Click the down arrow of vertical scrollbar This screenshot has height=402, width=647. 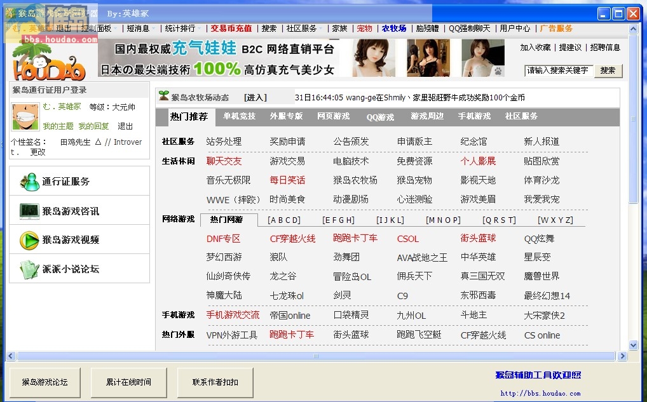[x=634, y=345]
